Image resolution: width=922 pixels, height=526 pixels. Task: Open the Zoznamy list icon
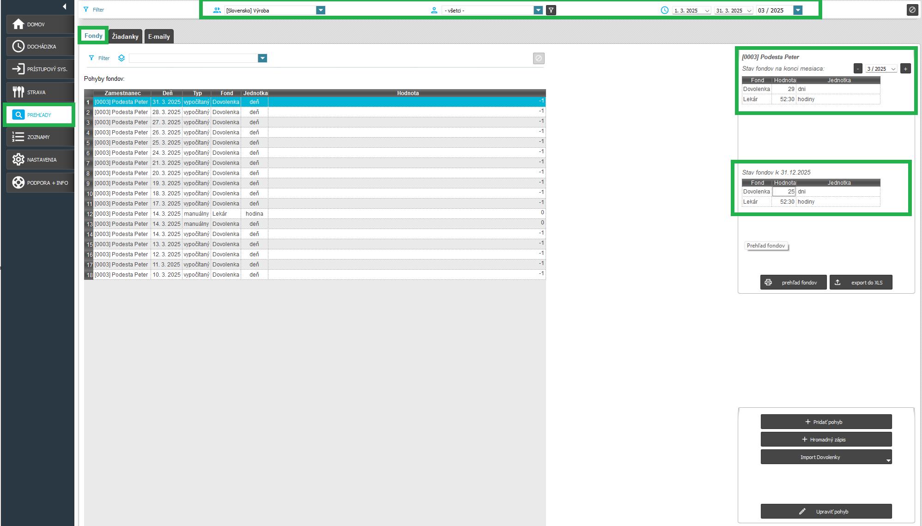18,137
